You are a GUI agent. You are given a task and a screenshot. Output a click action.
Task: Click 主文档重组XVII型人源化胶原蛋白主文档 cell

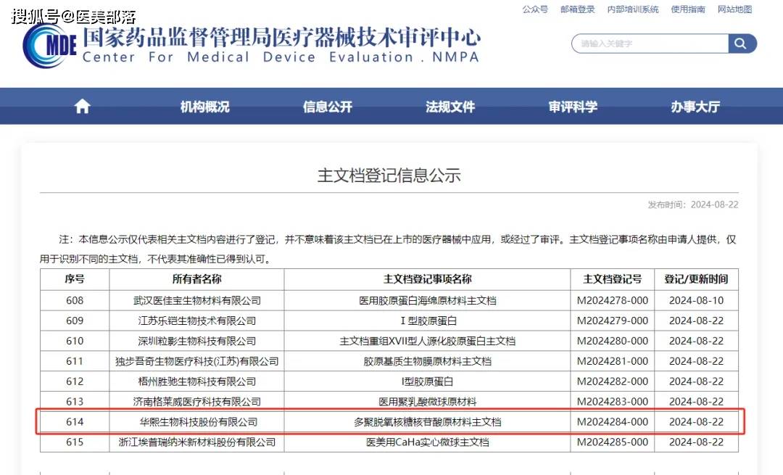(x=428, y=341)
